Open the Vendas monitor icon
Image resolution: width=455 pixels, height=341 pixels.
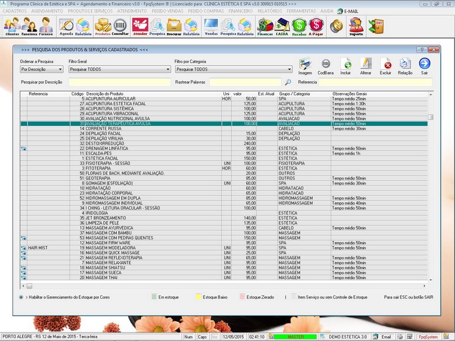(211, 26)
